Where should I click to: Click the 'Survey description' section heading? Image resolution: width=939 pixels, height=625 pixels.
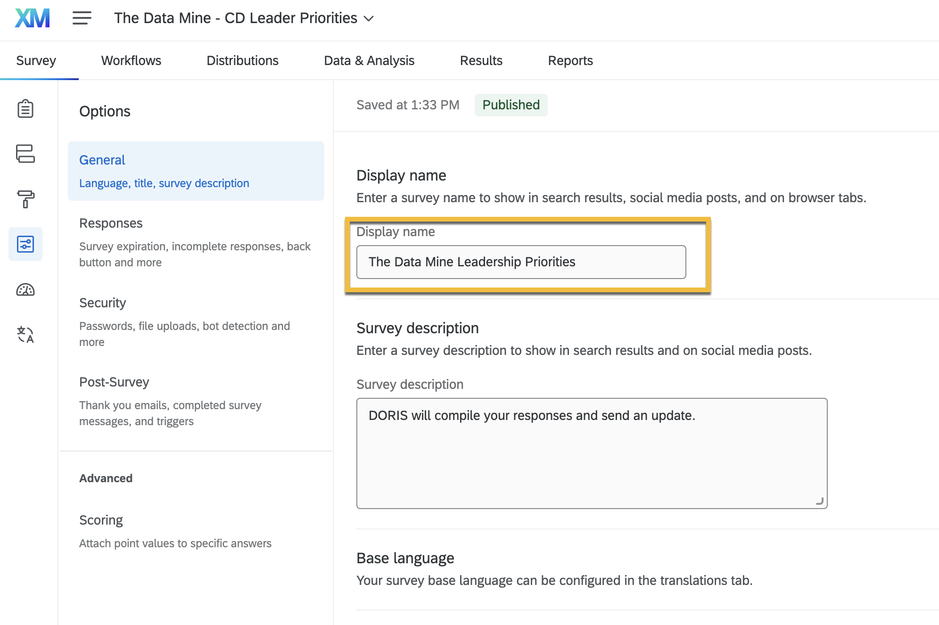pos(417,328)
